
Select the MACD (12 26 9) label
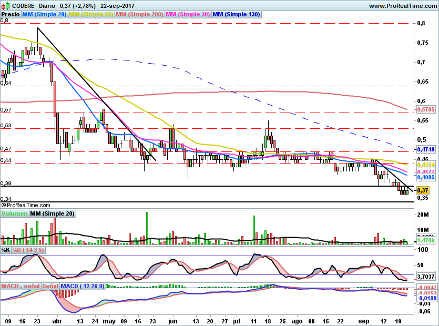tap(83, 286)
